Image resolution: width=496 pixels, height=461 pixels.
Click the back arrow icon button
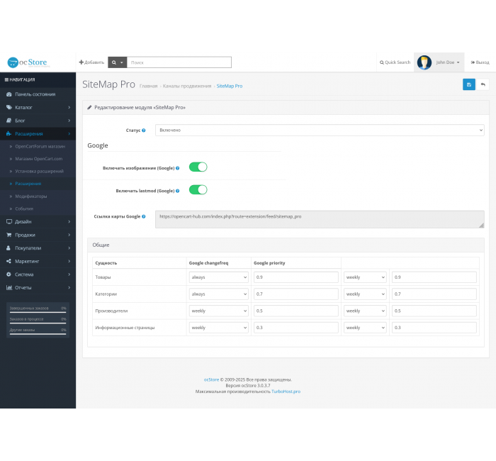tap(483, 84)
